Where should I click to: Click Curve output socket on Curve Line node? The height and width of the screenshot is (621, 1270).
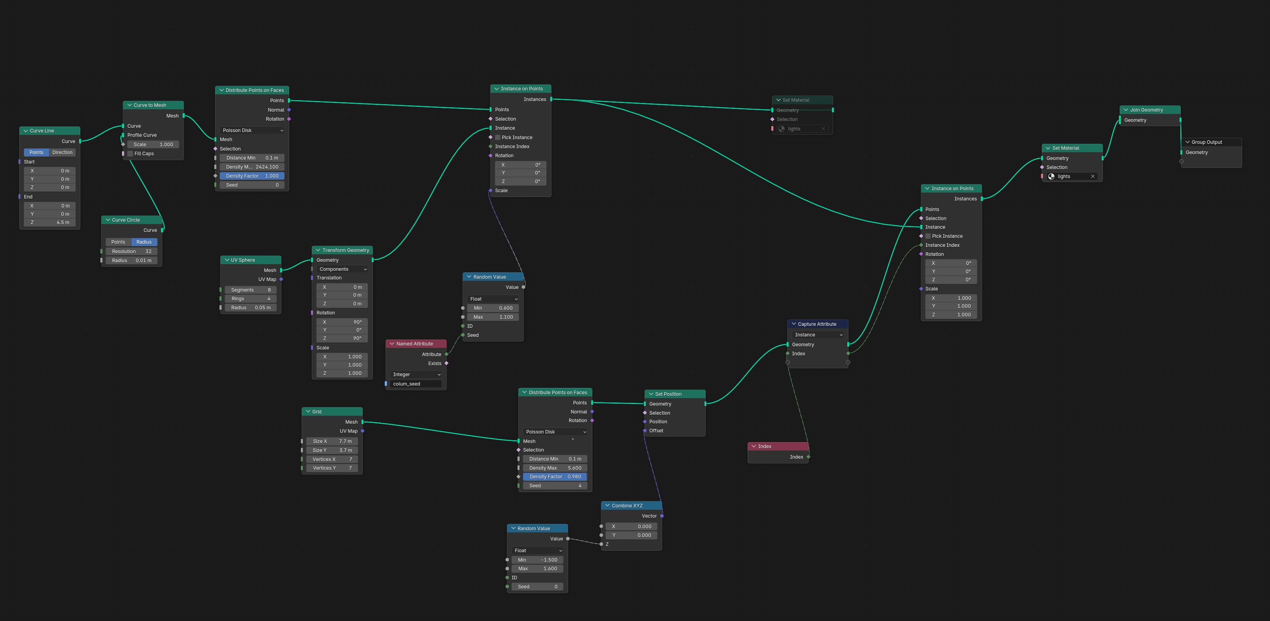[80, 141]
